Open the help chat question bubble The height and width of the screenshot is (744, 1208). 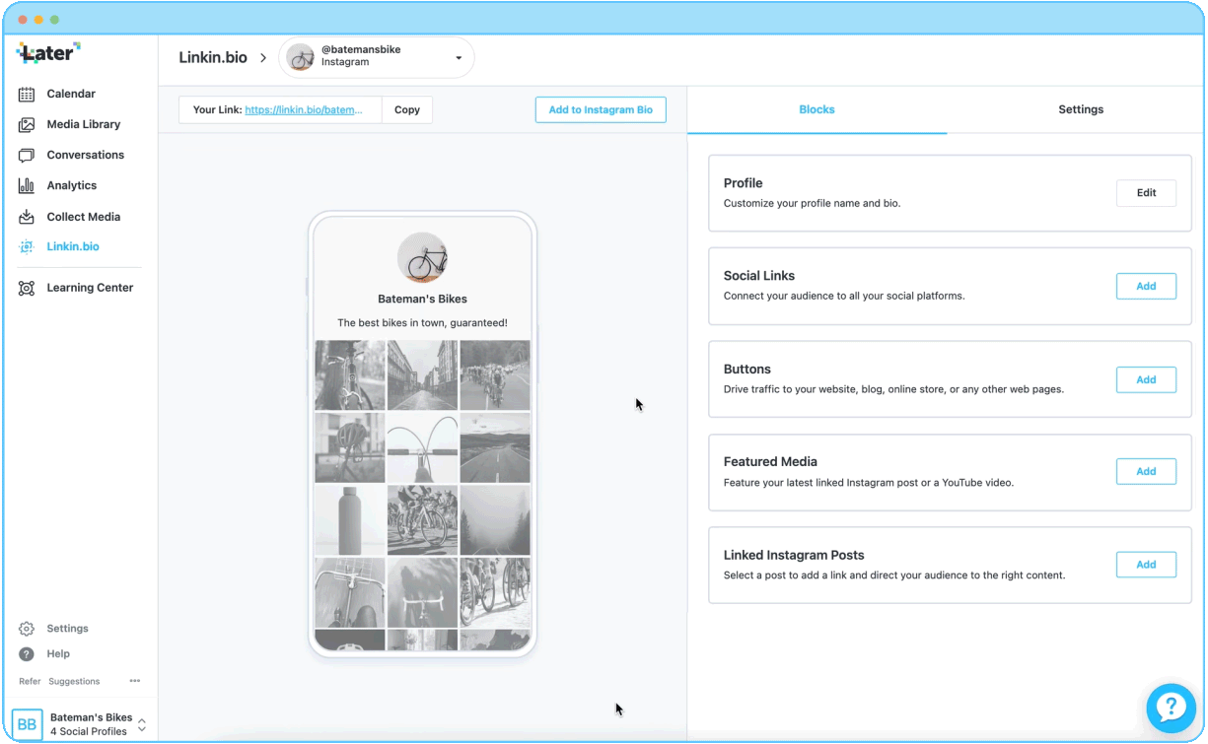coord(1171,708)
